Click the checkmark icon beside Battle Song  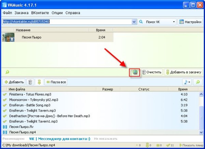[5, 105]
